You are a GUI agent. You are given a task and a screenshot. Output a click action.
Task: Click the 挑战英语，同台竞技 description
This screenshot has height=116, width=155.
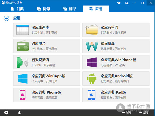[x=113, y=49]
